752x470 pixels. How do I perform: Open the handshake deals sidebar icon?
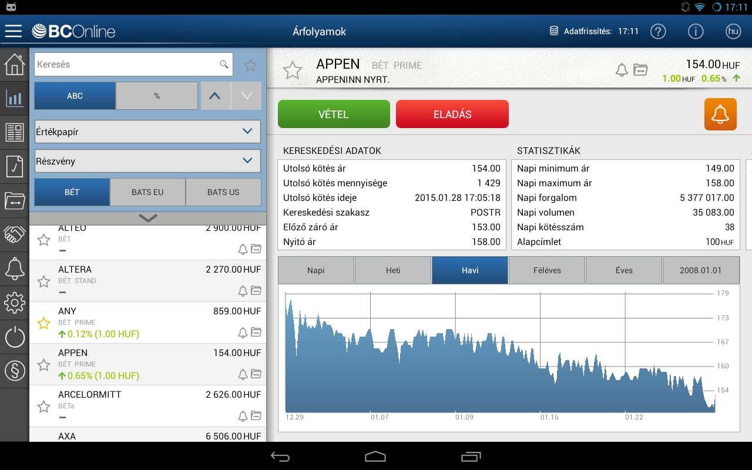tap(14, 234)
